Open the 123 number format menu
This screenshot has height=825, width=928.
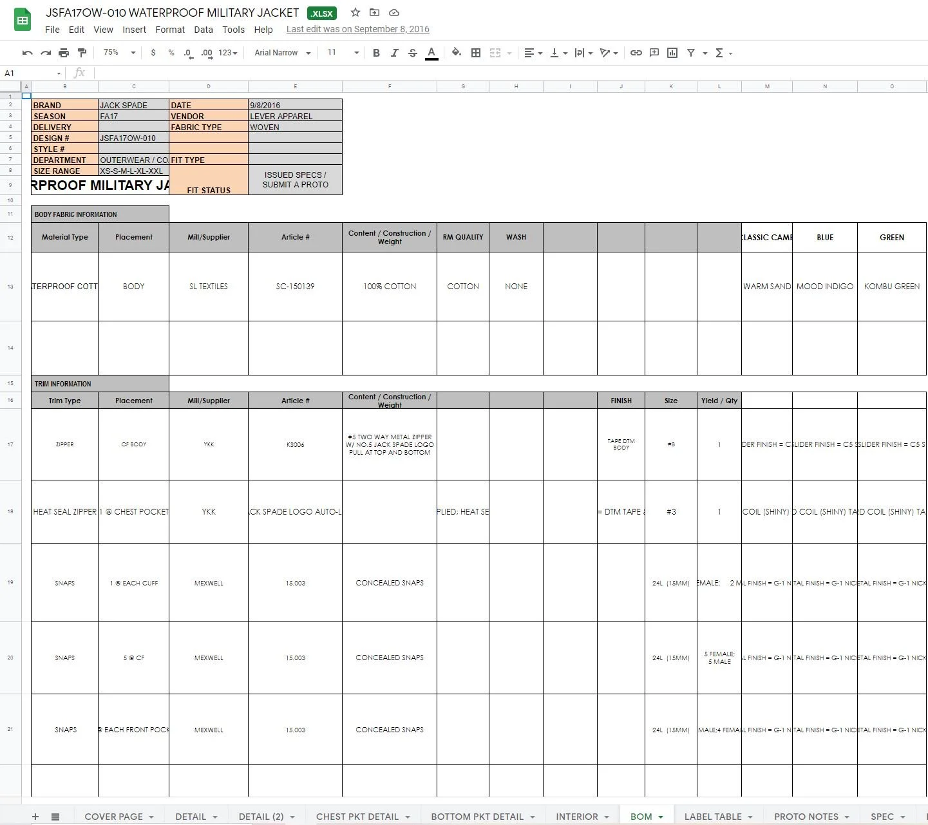228,53
